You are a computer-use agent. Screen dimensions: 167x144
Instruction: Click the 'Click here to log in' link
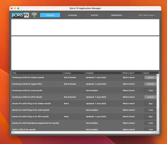click(x=147, y=15)
